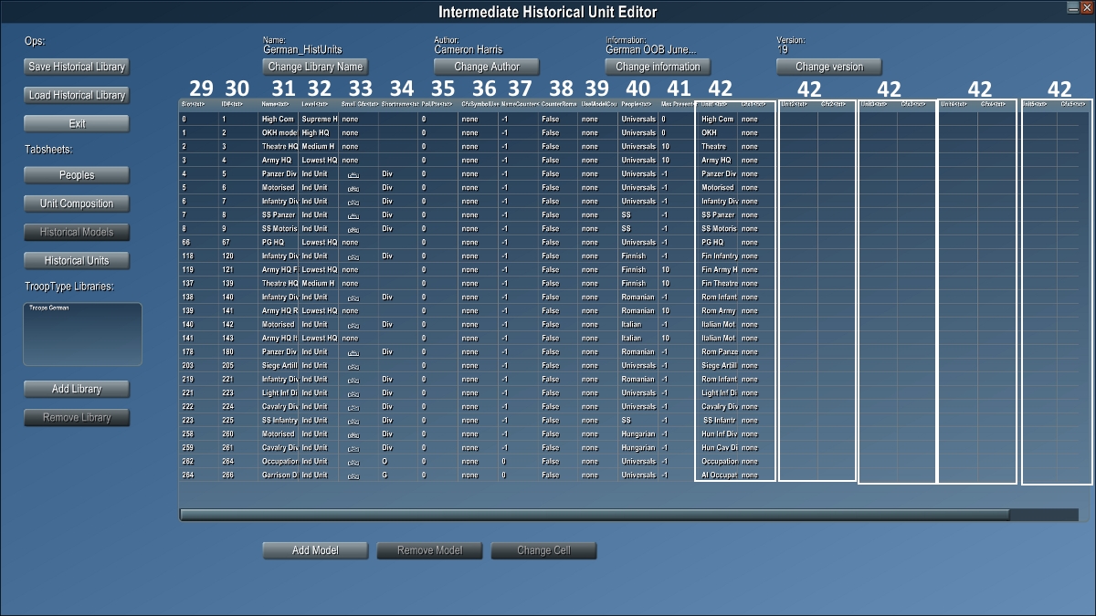This screenshot has height=616, width=1096.
Task: Click the SS Panzer row's small gfx icon
Action: pyautogui.click(x=353, y=215)
